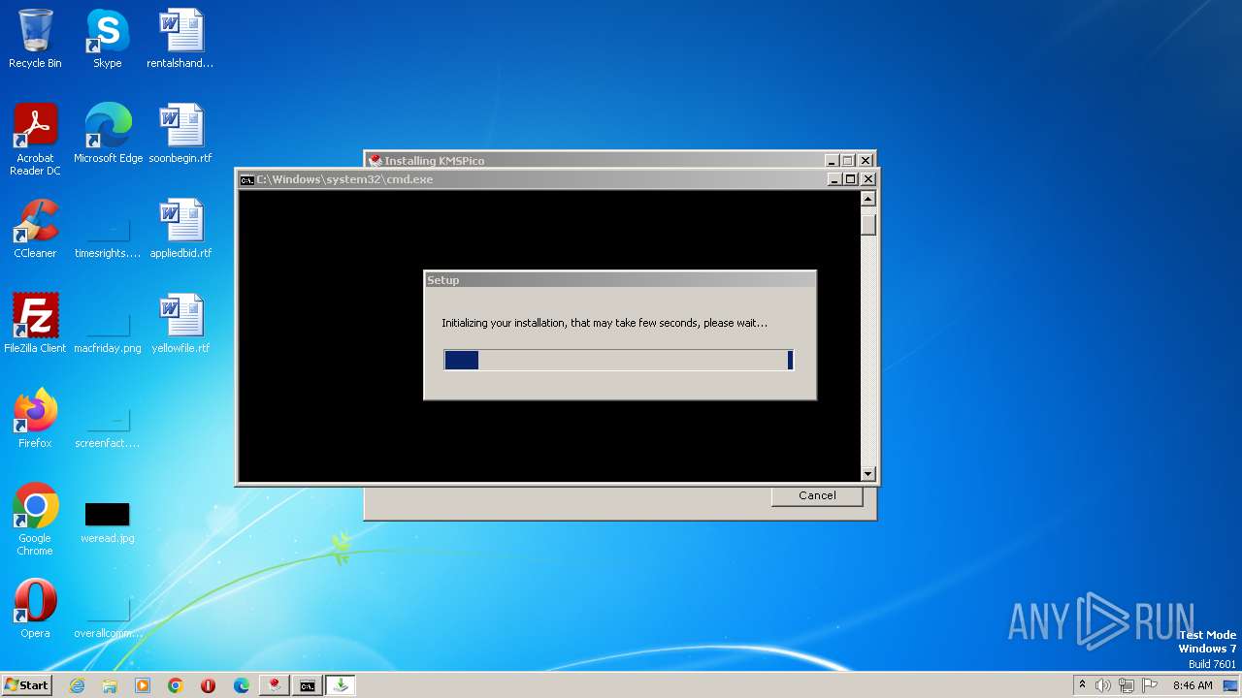Minimize the Installing KMSPico window
1242x698 pixels.
(832, 161)
